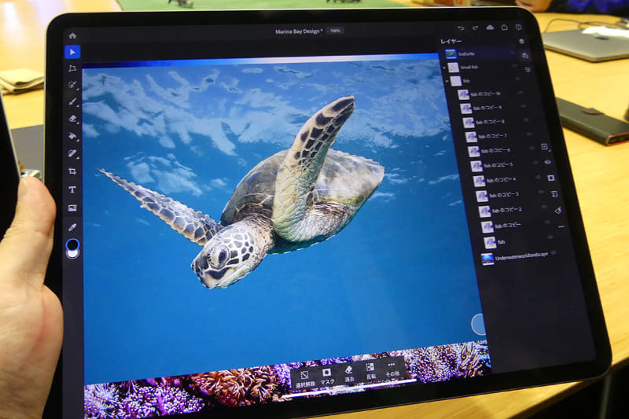Toggle visibility of fish のコピー 5

[535, 163]
